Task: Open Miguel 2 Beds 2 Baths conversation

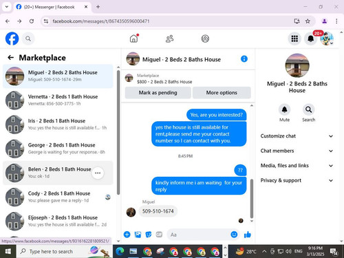Action: pos(58,76)
